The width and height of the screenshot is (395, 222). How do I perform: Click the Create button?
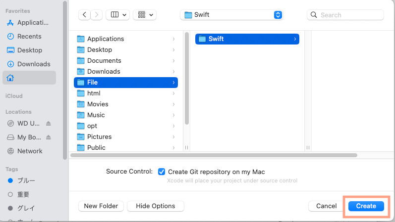coord(366,206)
